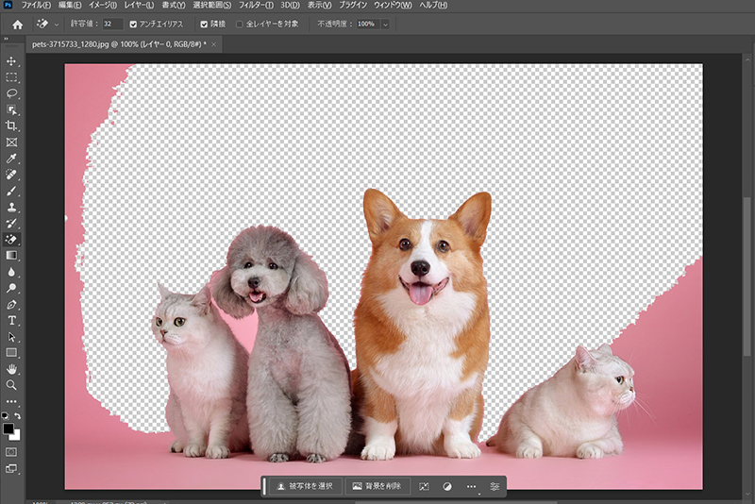The image size is (755, 504).
Task: Click the black foreground color swatch
Action: (8, 428)
